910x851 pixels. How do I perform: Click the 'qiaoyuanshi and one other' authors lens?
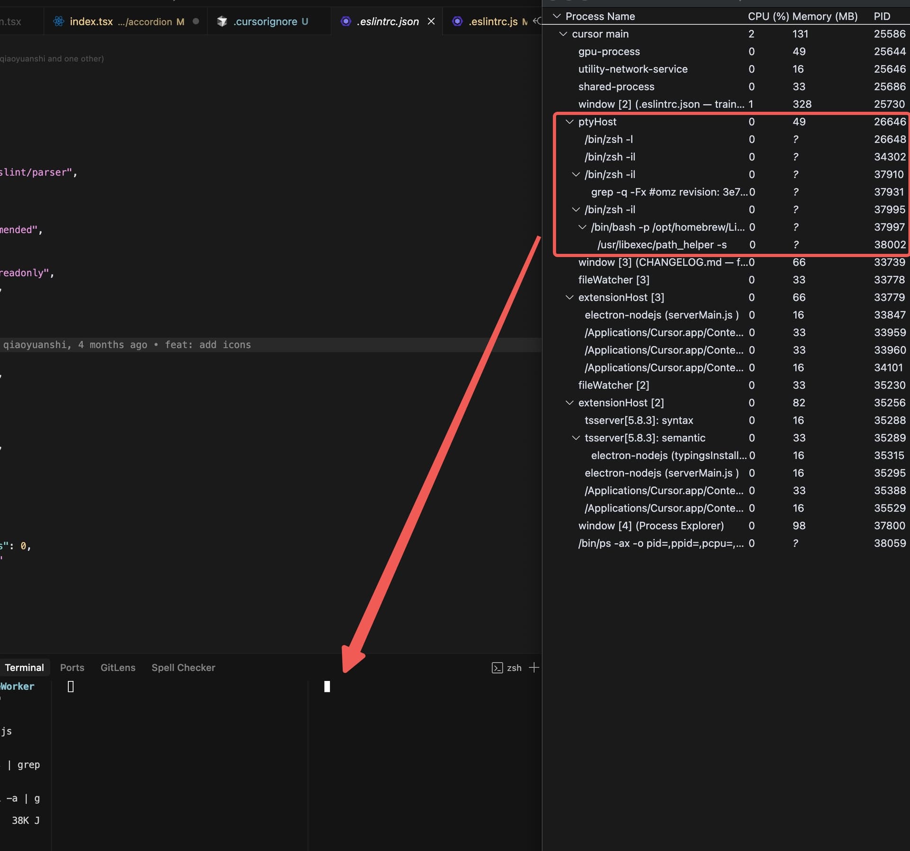(52, 59)
